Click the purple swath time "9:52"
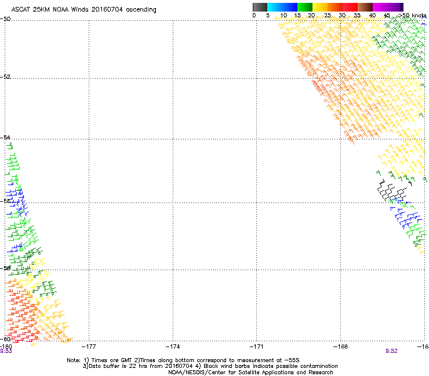Viewport: 429px width, 376px height. 391,351
